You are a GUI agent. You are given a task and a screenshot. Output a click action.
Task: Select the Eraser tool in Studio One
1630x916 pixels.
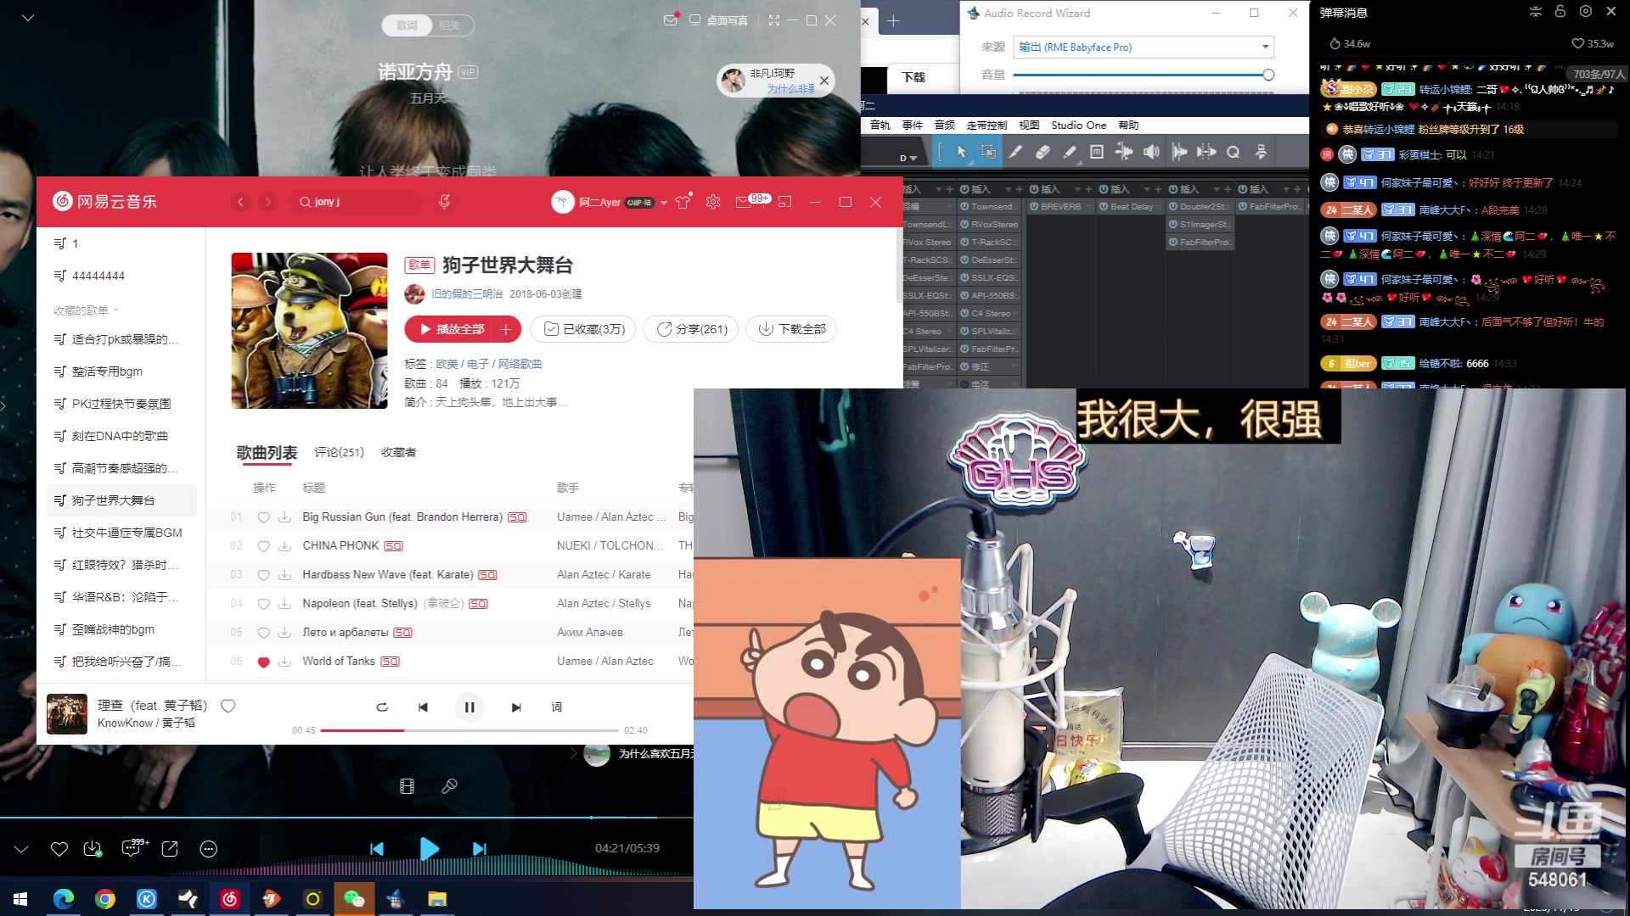click(x=1043, y=152)
